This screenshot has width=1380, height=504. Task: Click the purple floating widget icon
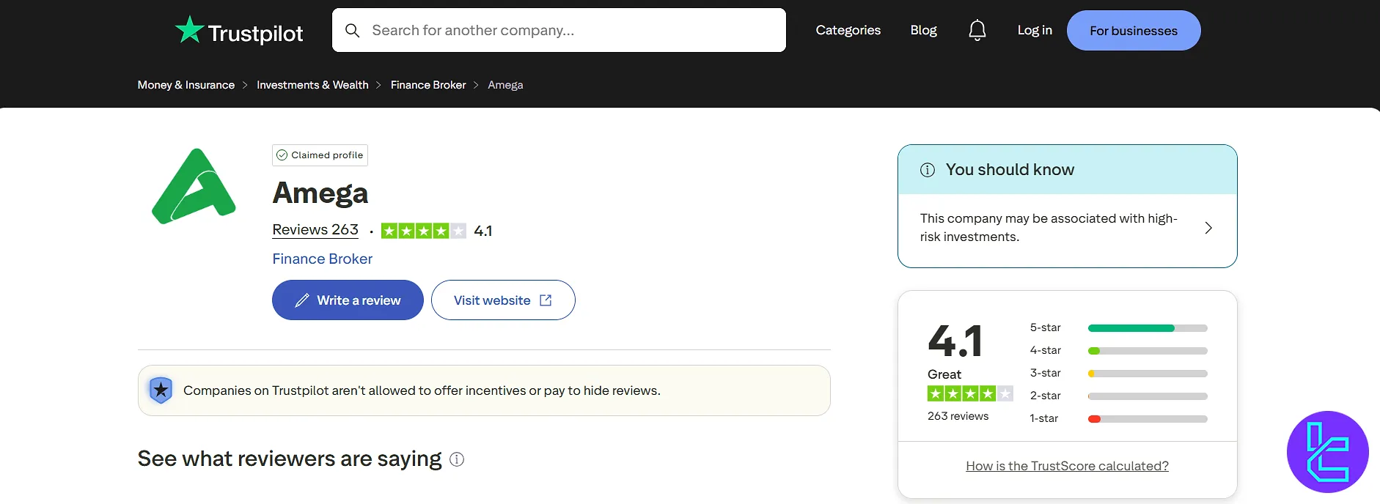pyautogui.click(x=1327, y=452)
